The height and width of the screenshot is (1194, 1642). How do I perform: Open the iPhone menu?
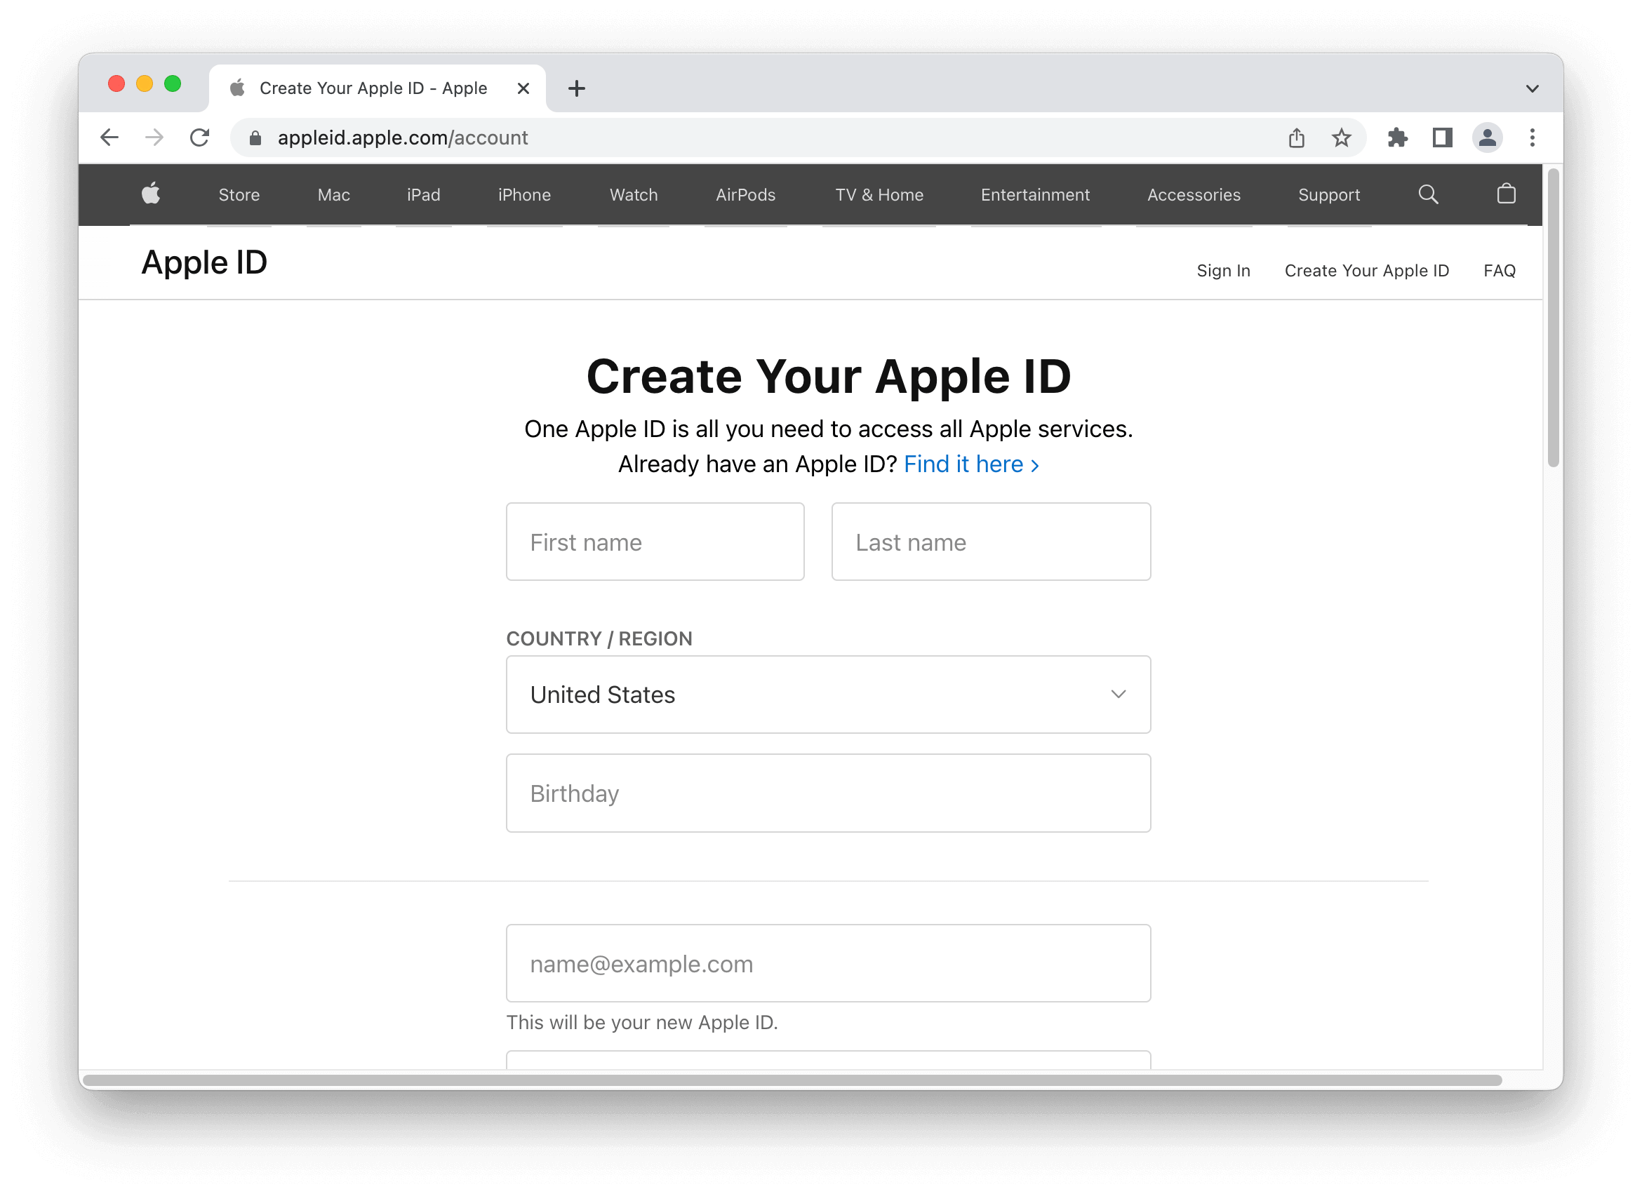[x=524, y=194]
